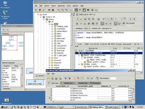The height and width of the screenshot is (109, 145).
Task: Click the red arrow-shaped icon in main toolbar
Action: point(53,10)
